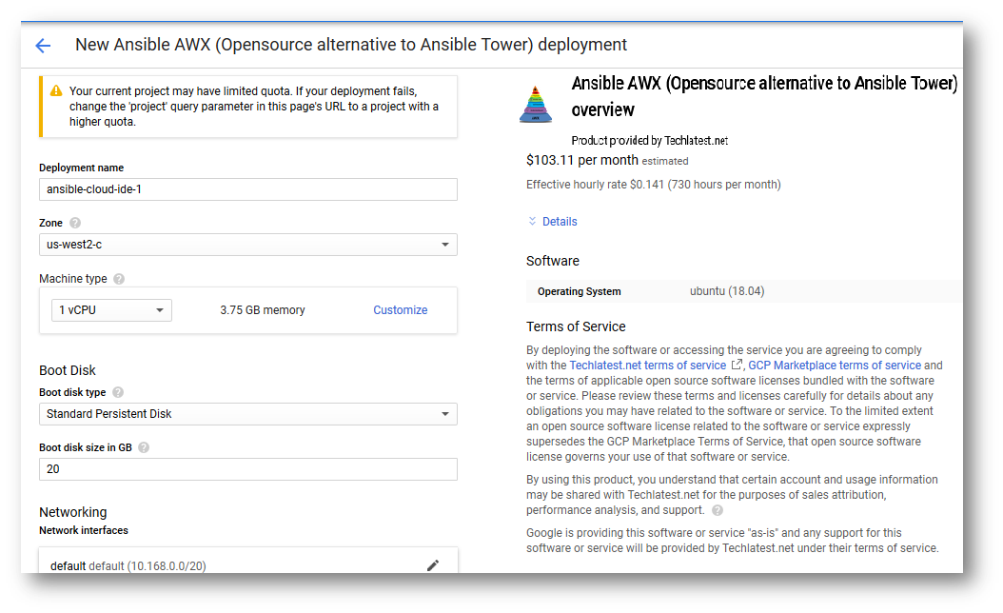Click the 'Network interfaces' label

pos(83,530)
